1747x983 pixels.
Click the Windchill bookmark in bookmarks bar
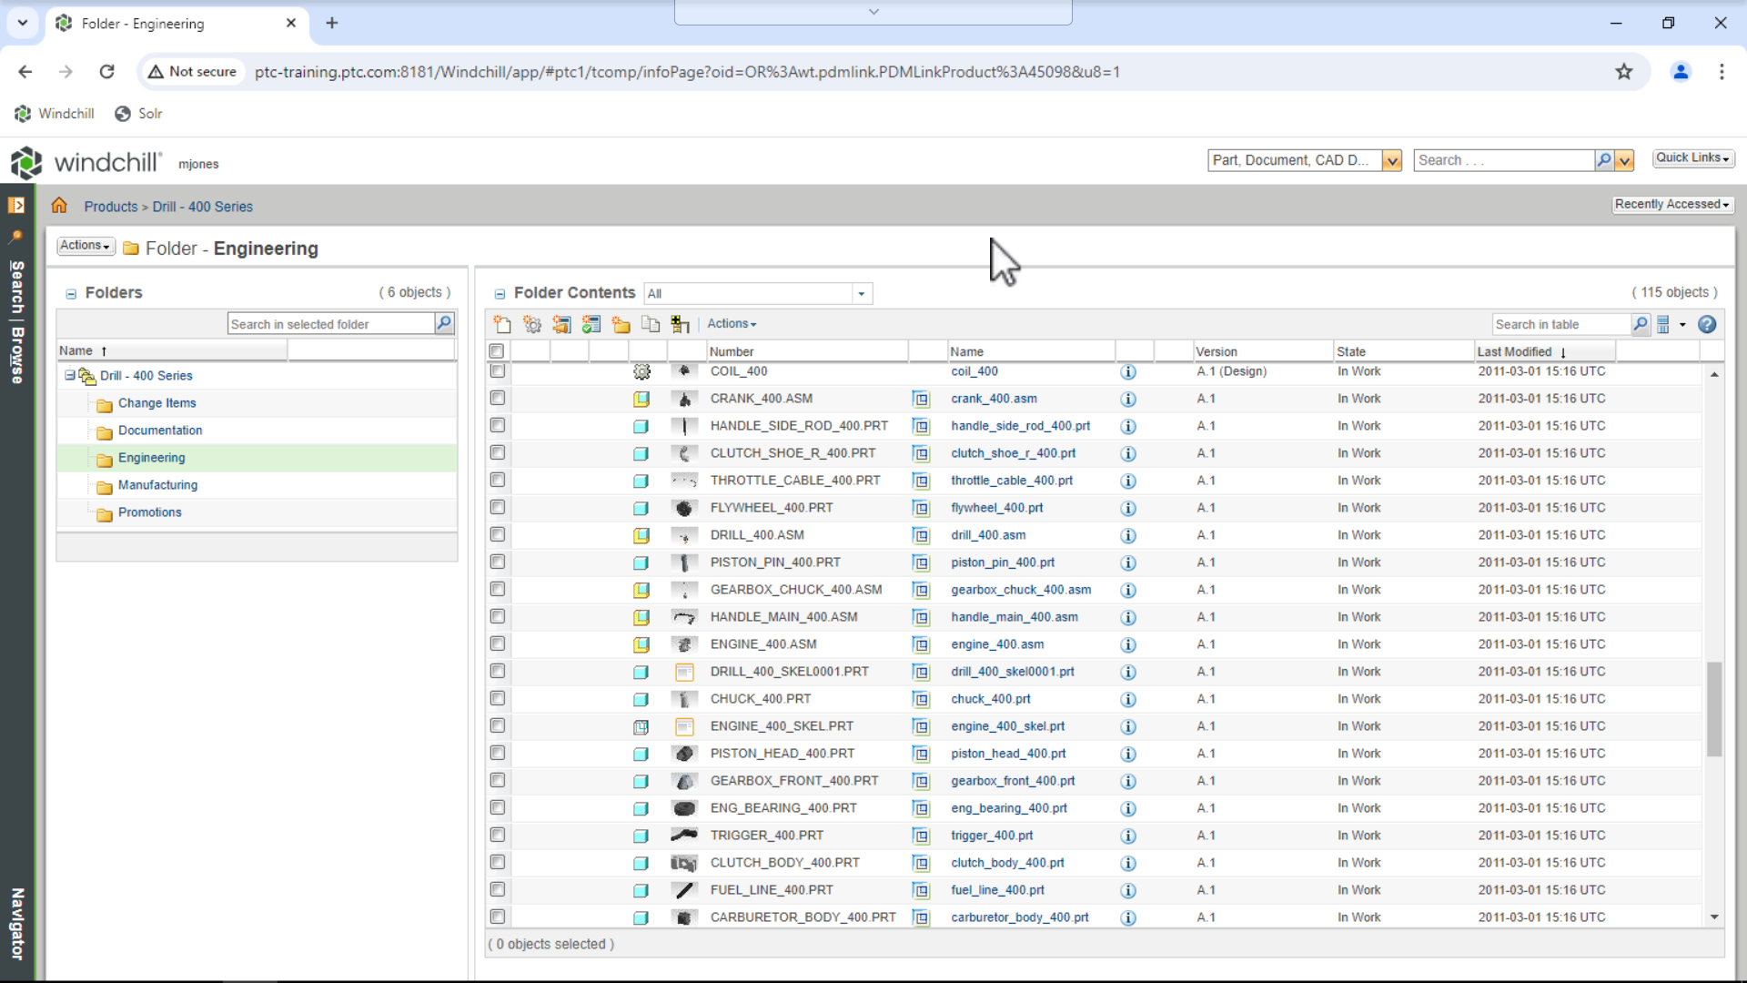point(55,114)
